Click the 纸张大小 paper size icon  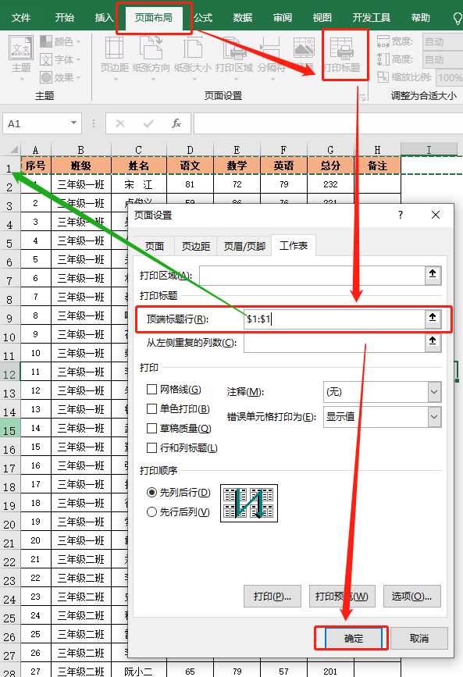click(193, 48)
